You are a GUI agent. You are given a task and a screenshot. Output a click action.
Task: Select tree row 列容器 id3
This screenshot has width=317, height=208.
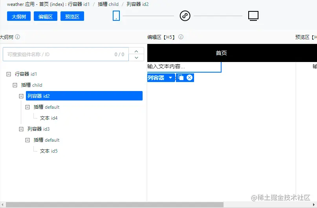pyautogui.click(x=38, y=129)
